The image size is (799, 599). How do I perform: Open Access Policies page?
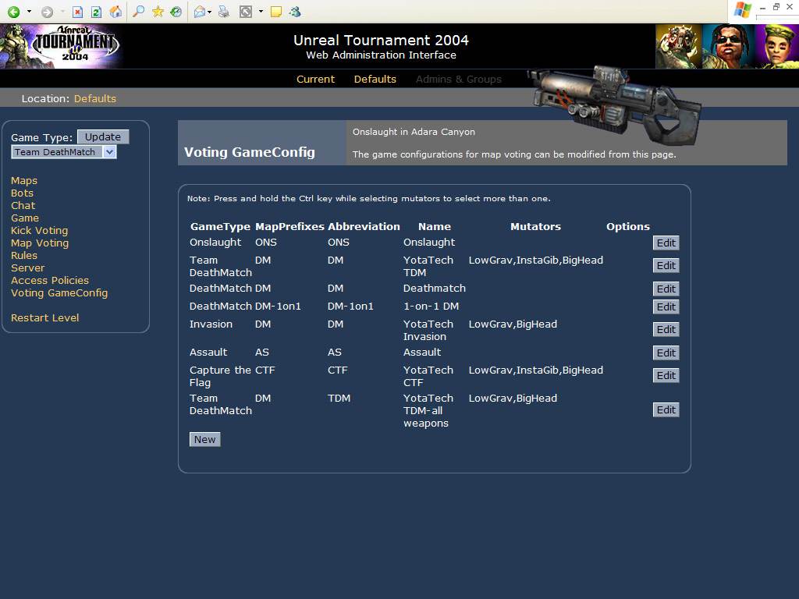point(49,280)
